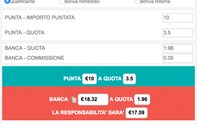This screenshot has width=197, height=124.
Task: Click the Bonus Rimborso label text
Action: click(x=82, y=2)
